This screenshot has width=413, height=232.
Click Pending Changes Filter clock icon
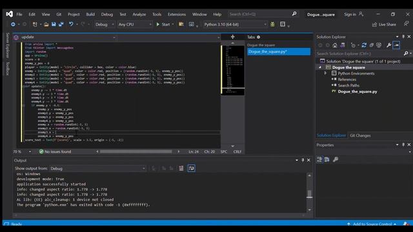[353, 45]
